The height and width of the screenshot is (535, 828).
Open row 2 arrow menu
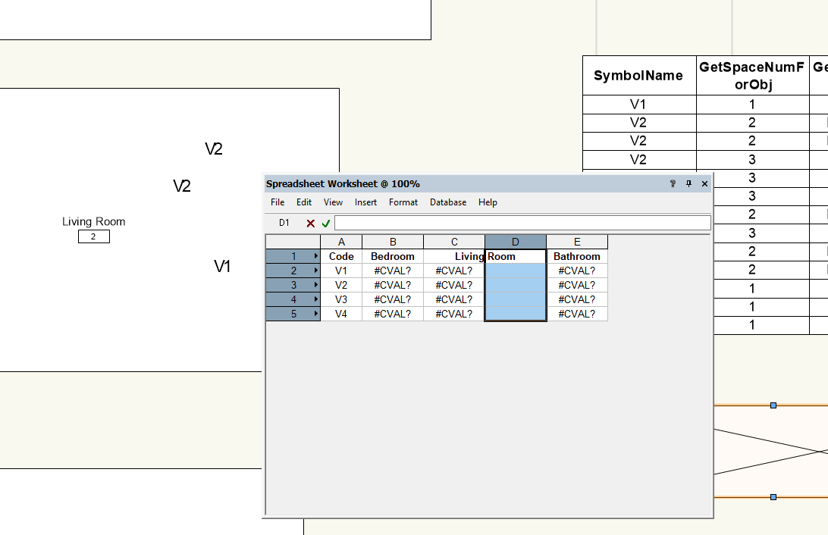(315, 271)
